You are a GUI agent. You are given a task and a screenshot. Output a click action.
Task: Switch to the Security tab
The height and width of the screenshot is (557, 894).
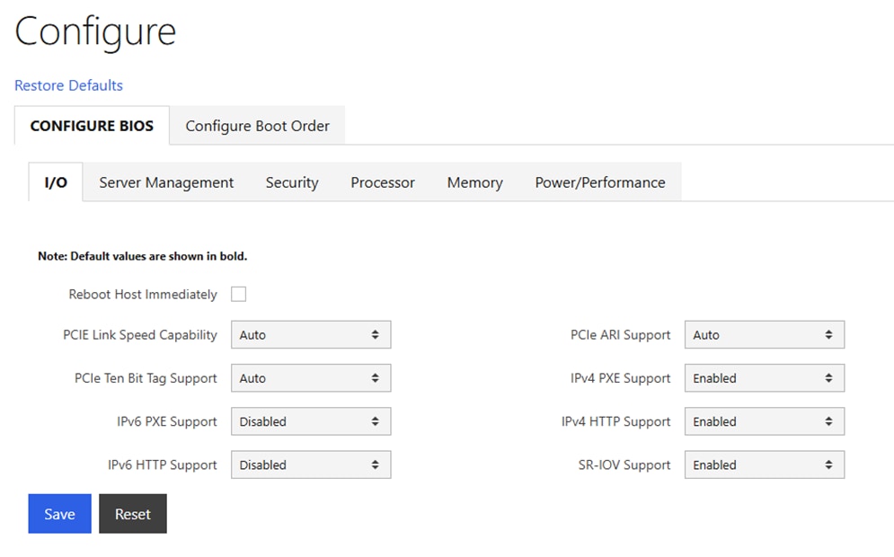291,181
